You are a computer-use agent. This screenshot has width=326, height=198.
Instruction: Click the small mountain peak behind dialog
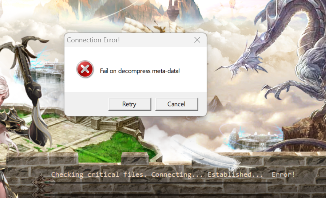(215, 103)
